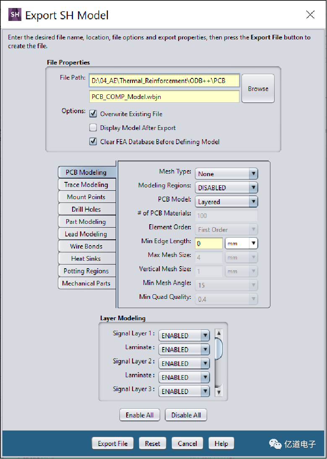Uncheck Clear FEA Database Before Defining Model
Screen dimensions: 327x459
[x=93, y=142]
